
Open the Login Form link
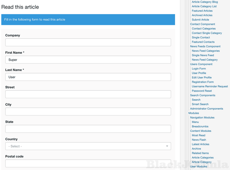199,69
